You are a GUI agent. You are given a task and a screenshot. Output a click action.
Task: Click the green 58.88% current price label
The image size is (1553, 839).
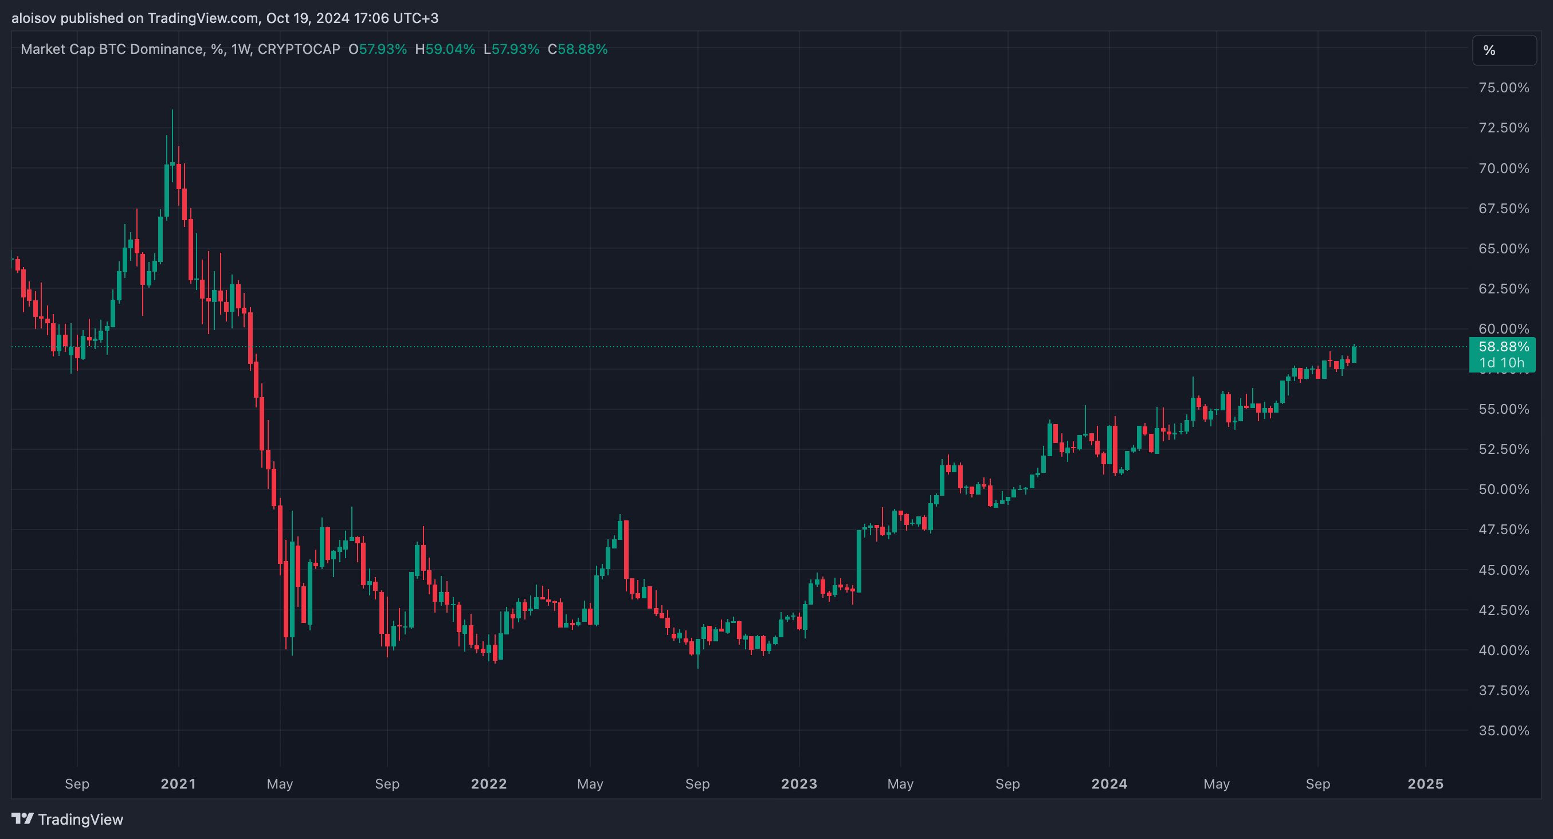tap(1504, 347)
